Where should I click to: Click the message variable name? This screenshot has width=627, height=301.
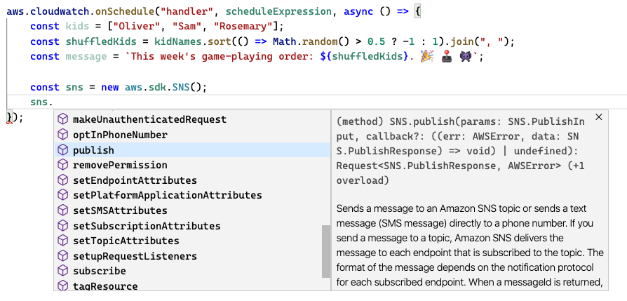click(86, 57)
